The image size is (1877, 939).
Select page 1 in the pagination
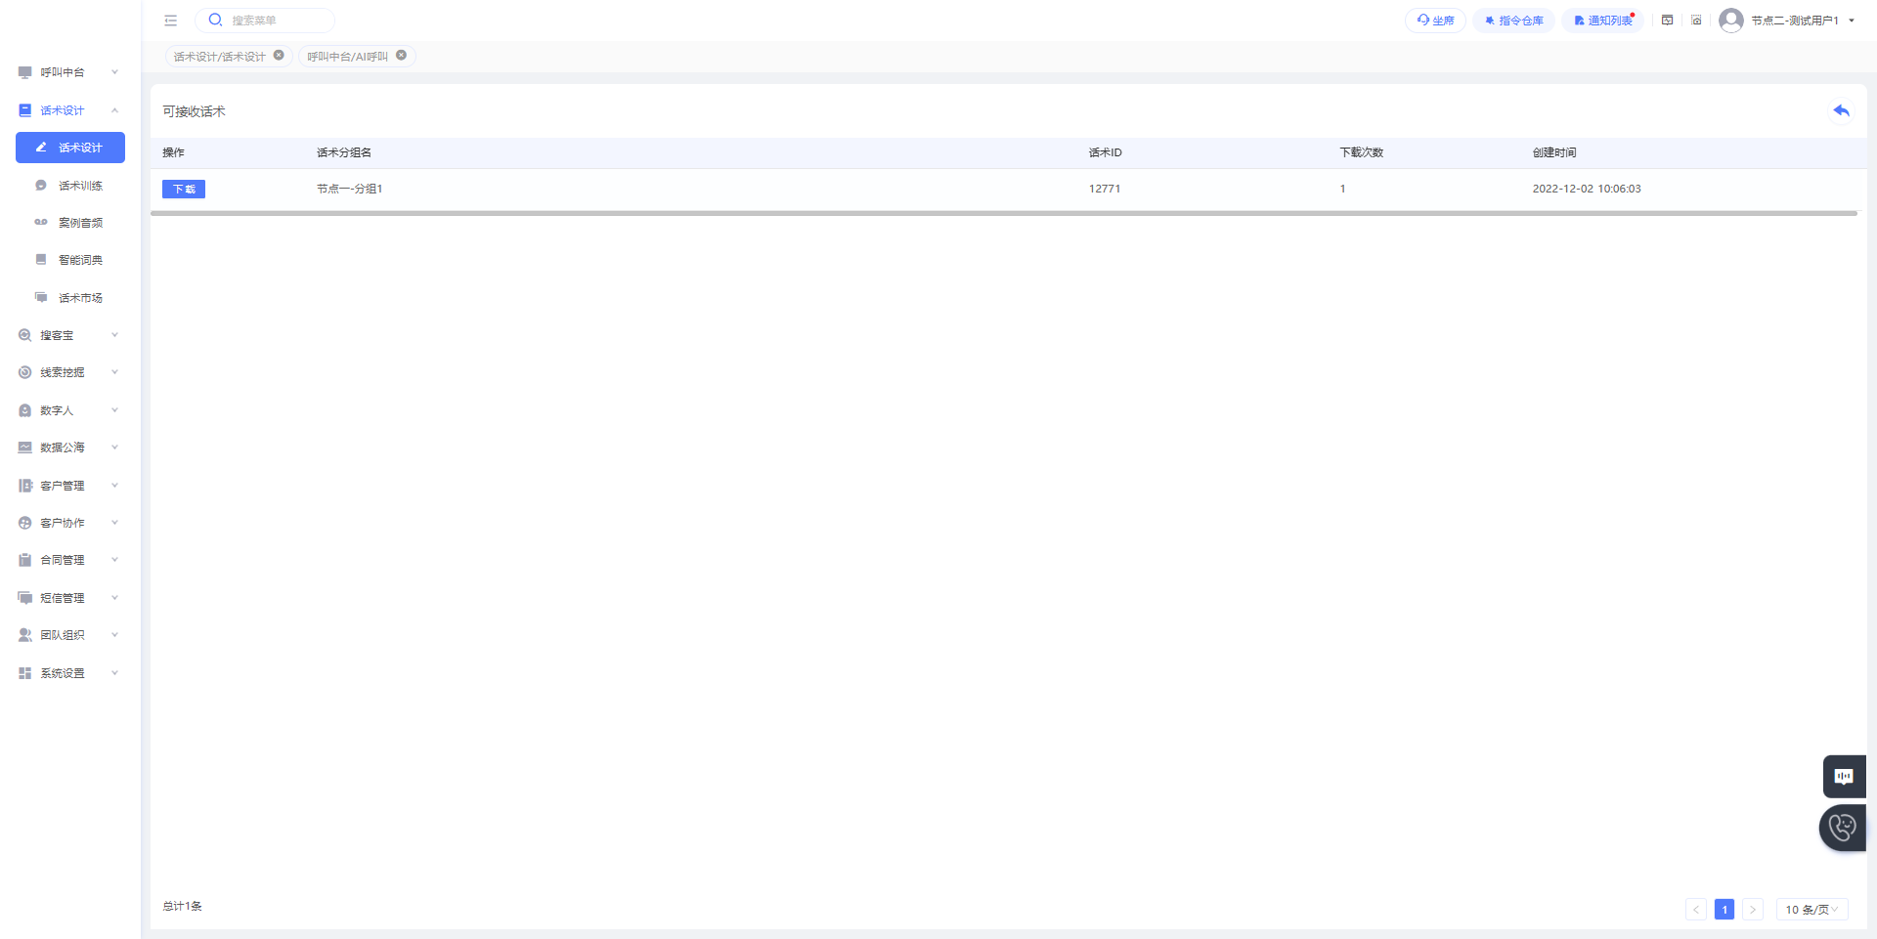coord(1724,910)
